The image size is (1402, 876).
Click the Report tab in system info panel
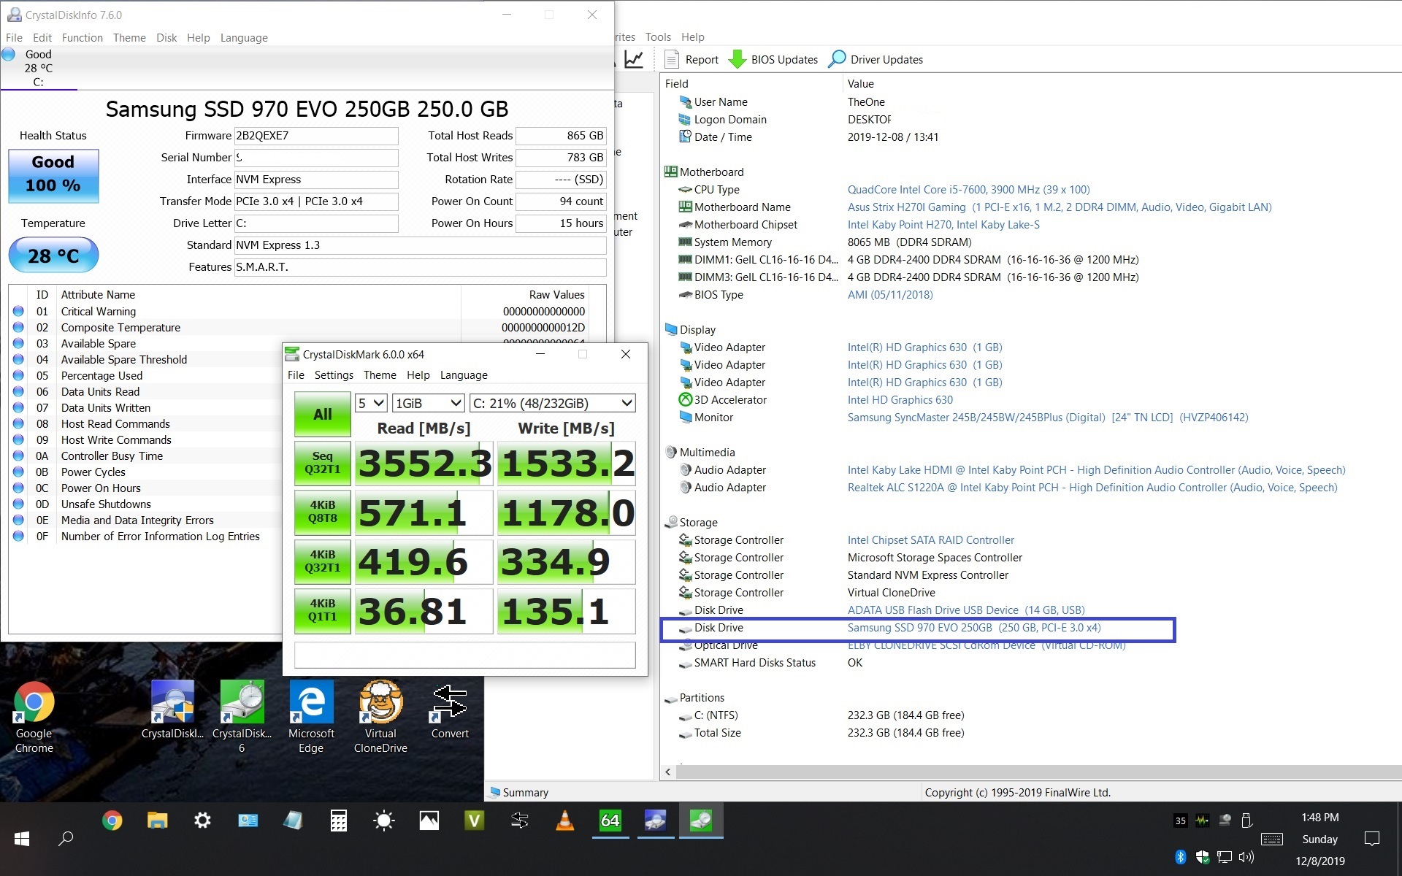click(700, 60)
